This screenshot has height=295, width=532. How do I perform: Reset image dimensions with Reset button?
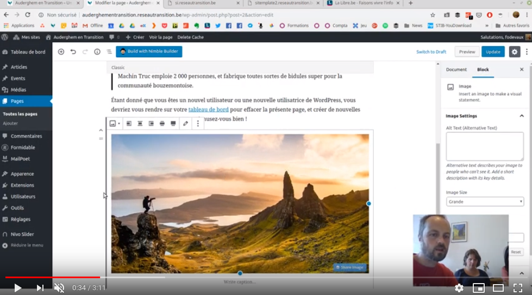pos(516,252)
